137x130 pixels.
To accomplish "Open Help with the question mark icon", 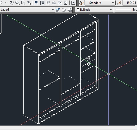I will pos(73,3).
